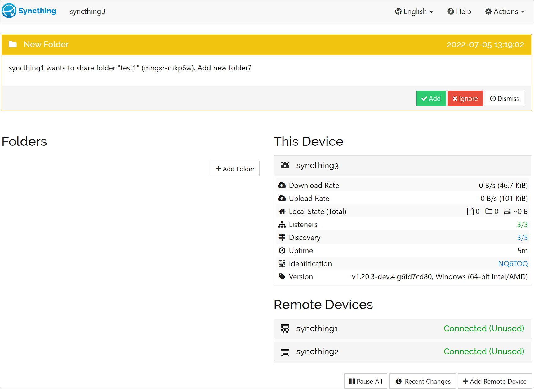Screen dimensions: 534x389
Task: Click the syncthing1 device identicon
Action: point(285,329)
